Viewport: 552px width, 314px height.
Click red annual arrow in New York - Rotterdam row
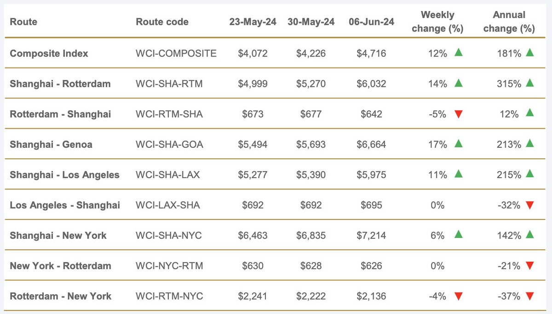pyautogui.click(x=530, y=266)
